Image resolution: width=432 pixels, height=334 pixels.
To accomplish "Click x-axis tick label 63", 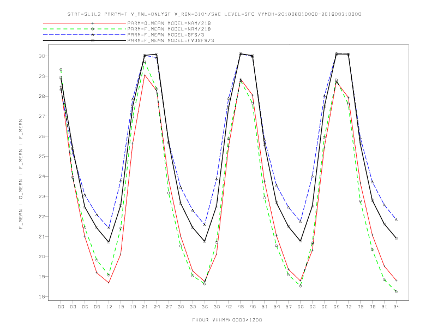I will (313, 307).
